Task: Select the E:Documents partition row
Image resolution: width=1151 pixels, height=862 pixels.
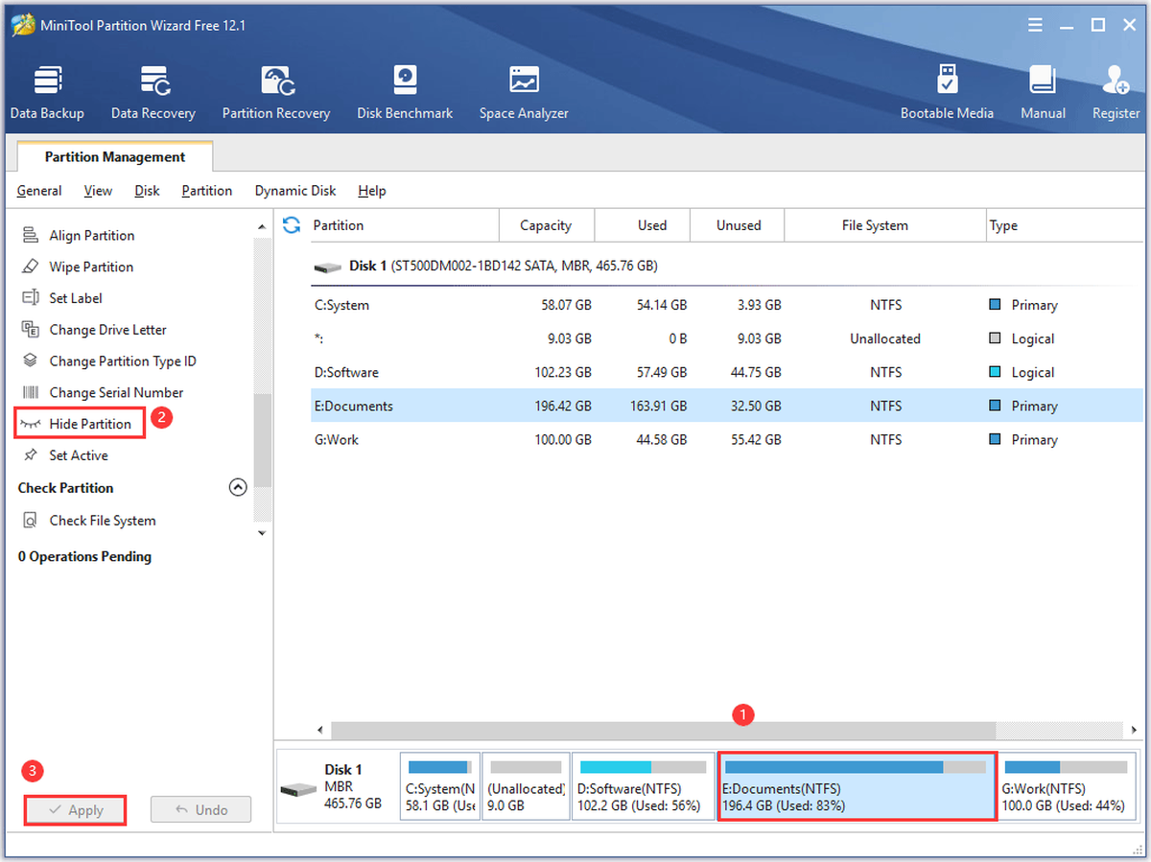Action: click(x=726, y=406)
